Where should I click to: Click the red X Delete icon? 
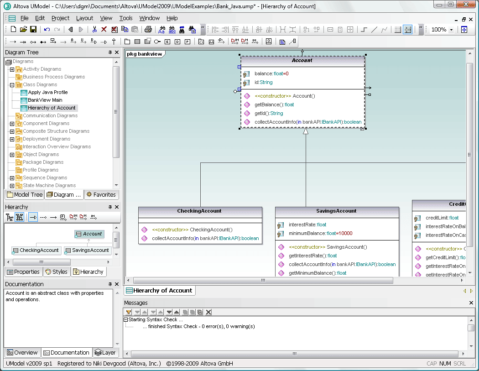[104, 29]
